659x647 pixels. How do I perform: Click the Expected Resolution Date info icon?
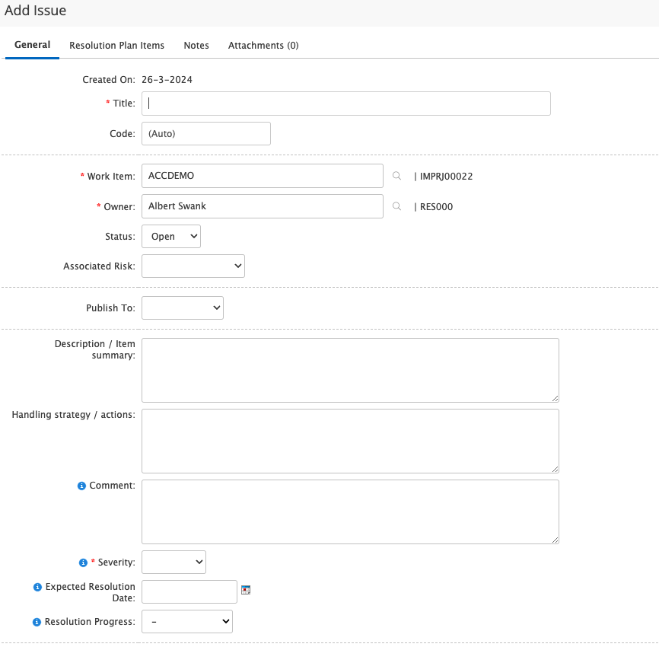coord(37,587)
